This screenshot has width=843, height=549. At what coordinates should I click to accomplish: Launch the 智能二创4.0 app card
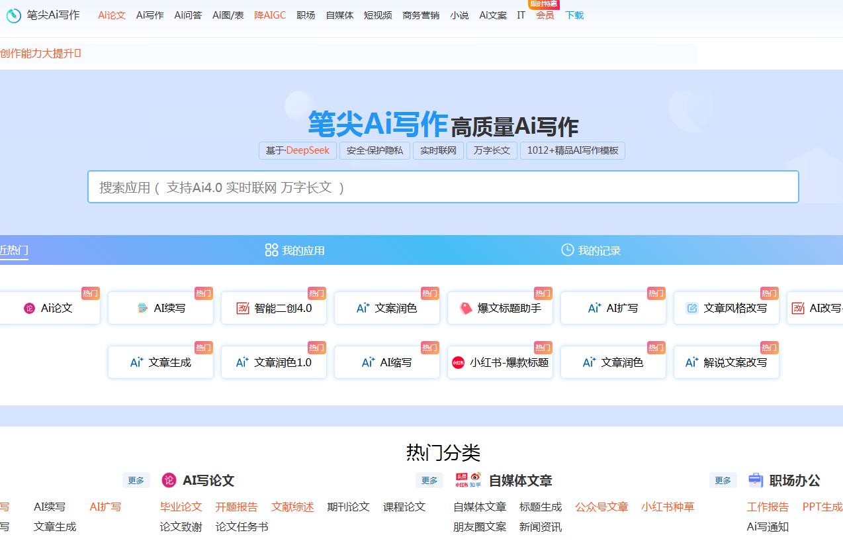coord(274,308)
